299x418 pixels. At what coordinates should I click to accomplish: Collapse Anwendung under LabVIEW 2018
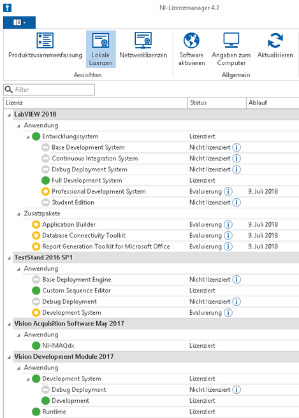18,126
